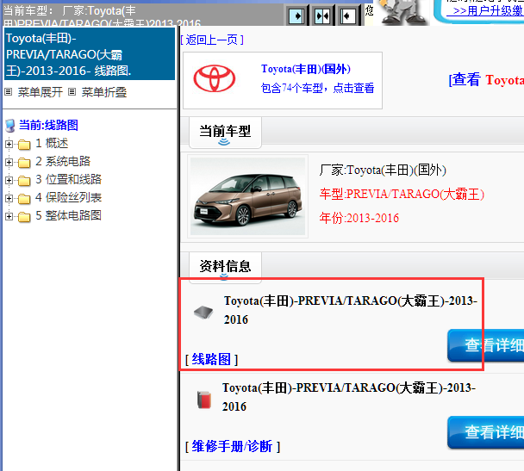This screenshot has height=471, width=524.
Task: Select the 4 保险丝列表 tree item label
Action: click(68, 197)
